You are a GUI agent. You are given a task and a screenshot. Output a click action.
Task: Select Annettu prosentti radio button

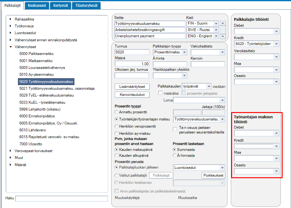(x=117, y=112)
